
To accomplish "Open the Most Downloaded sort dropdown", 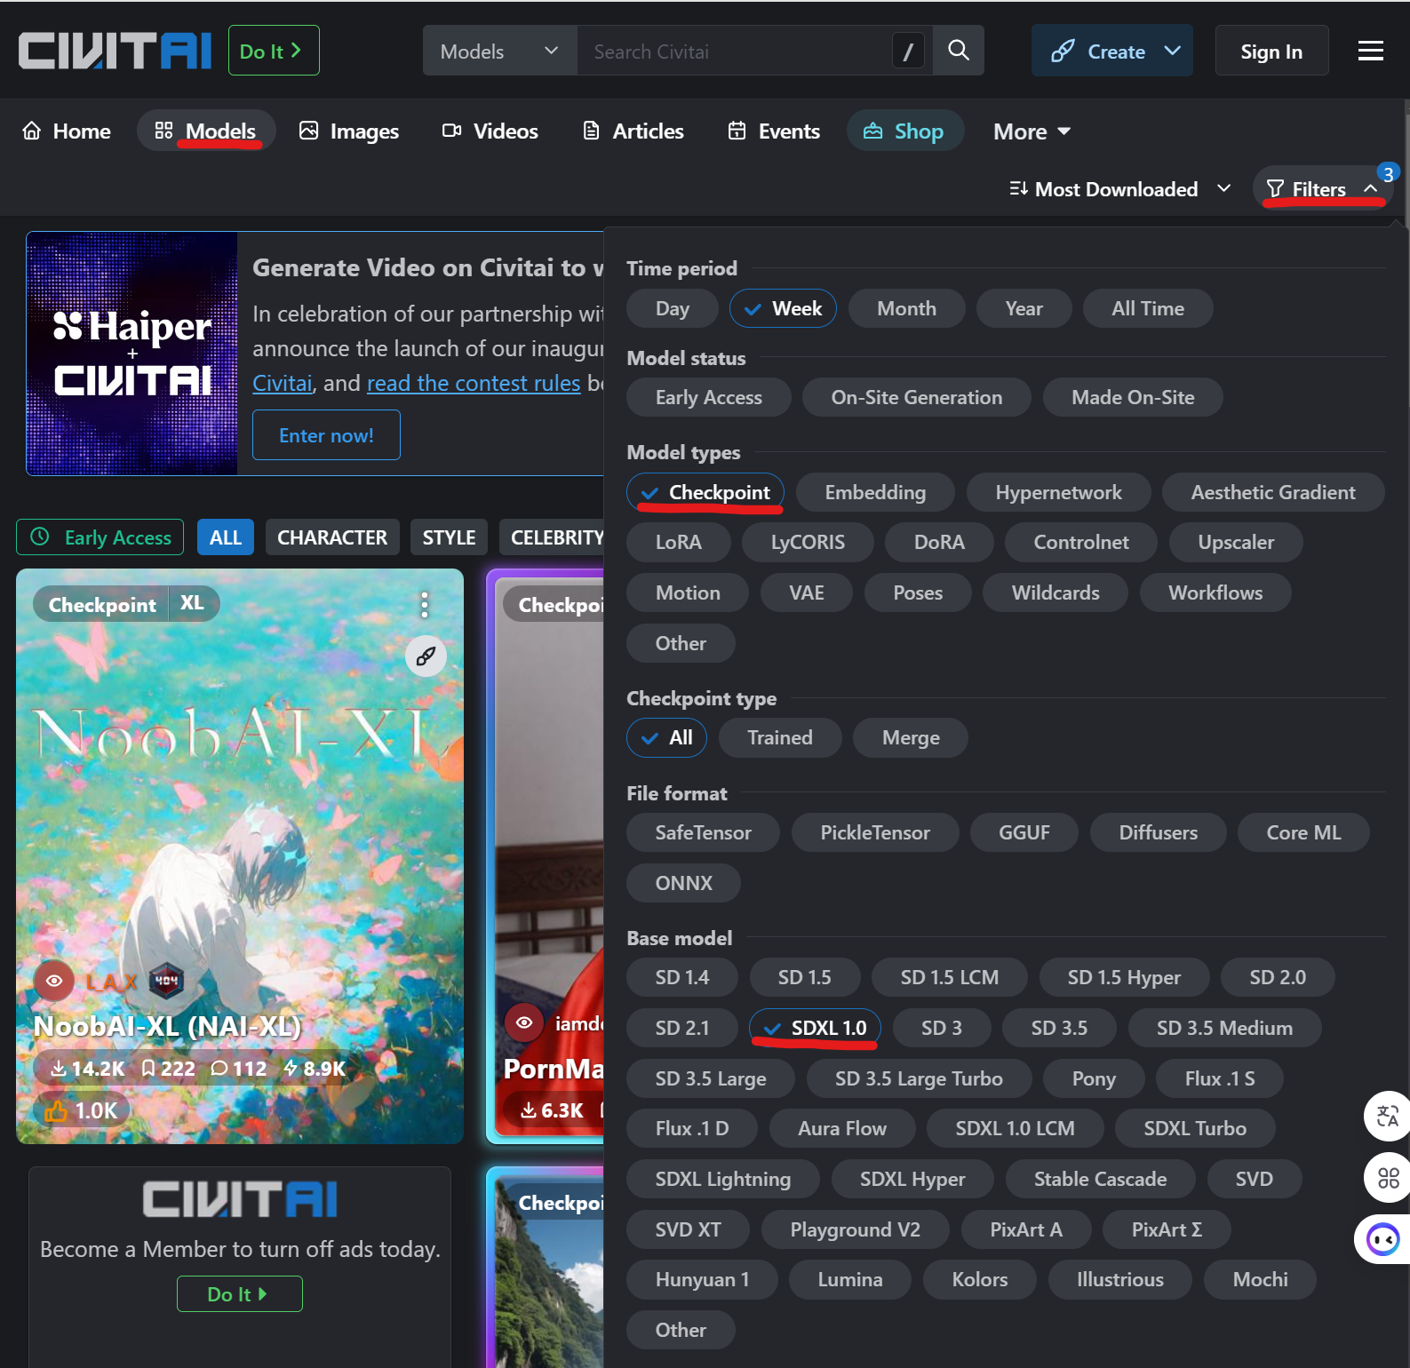I will 1120,189.
